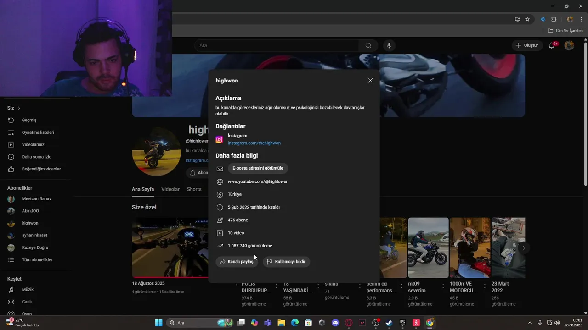Click the Oluştur create button

click(x=526, y=45)
